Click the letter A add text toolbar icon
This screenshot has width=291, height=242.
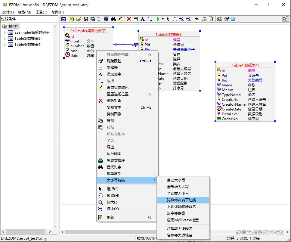[x=143, y=19]
